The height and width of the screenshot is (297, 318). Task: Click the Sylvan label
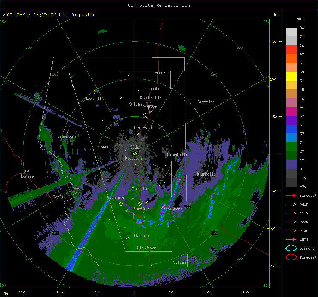tap(135, 104)
